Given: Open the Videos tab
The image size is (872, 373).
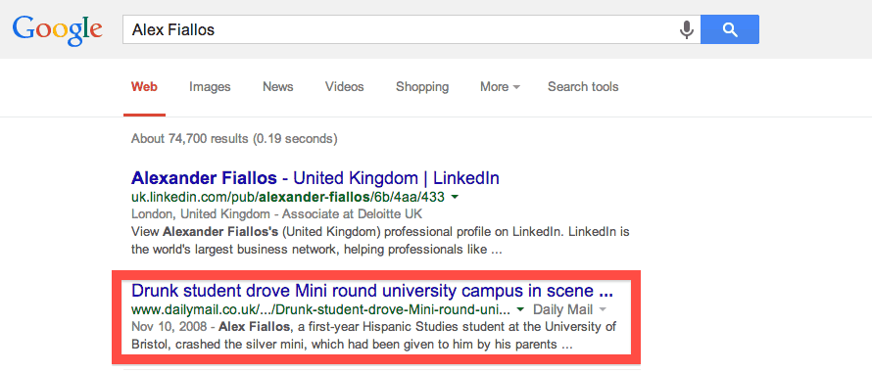Looking at the screenshot, I should click(344, 87).
